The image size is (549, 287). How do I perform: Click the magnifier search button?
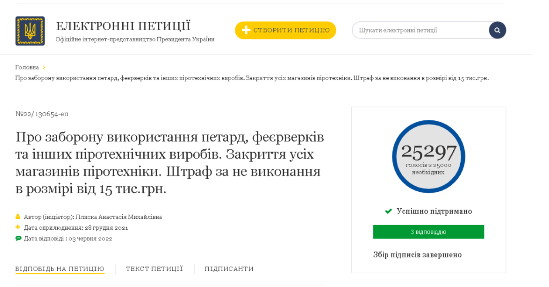coord(497,30)
